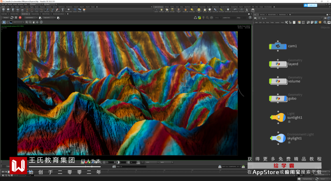Select the Font shelf tool
The height and width of the screenshot is (181, 331).
63,10
